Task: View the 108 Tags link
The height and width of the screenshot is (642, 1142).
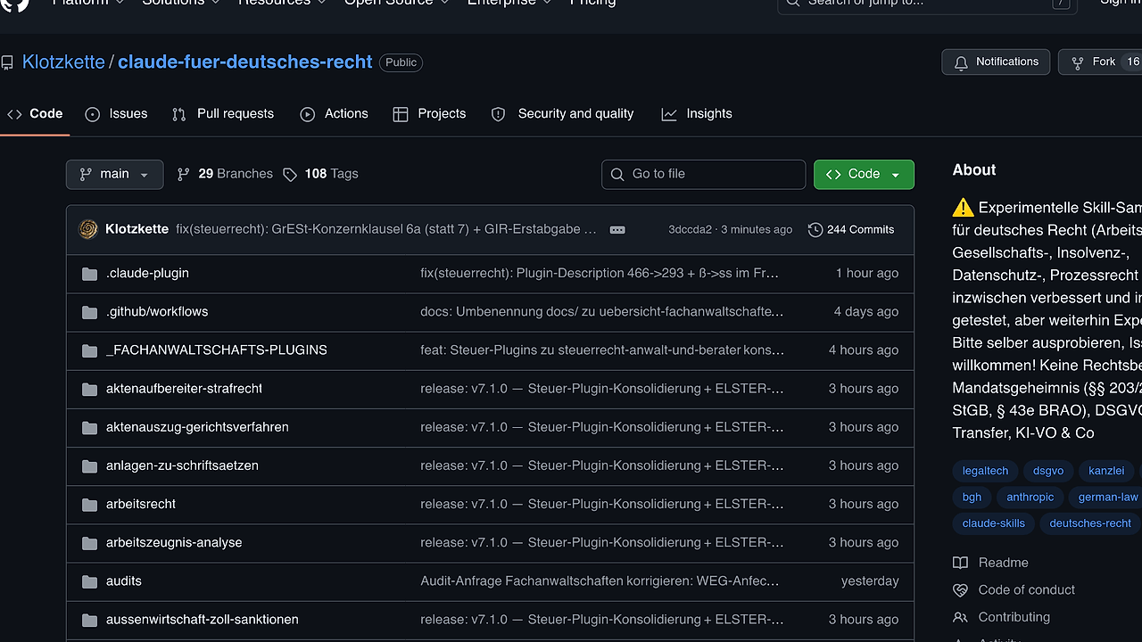Action: coord(320,174)
